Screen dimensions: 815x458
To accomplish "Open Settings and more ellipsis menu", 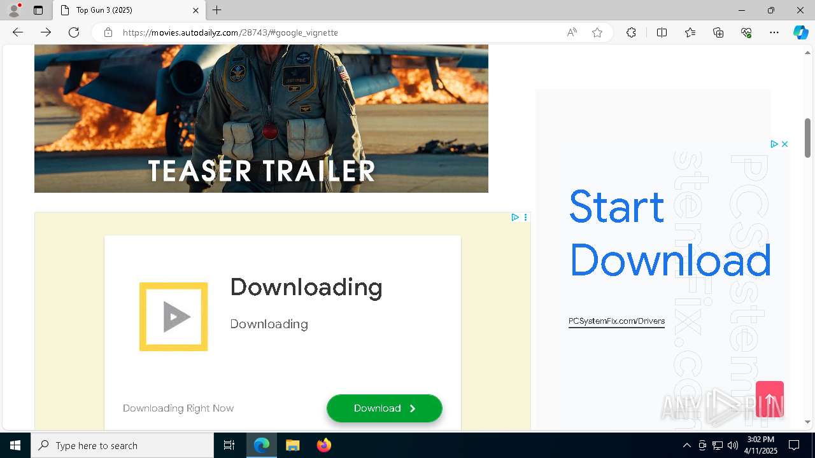I will click(774, 32).
